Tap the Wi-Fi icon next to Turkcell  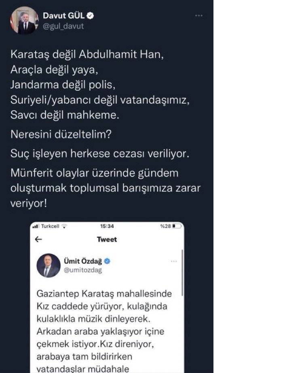tap(63, 226)
